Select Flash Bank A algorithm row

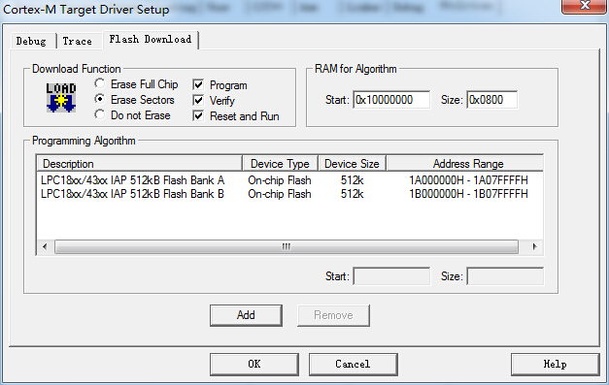coord(289,180)
